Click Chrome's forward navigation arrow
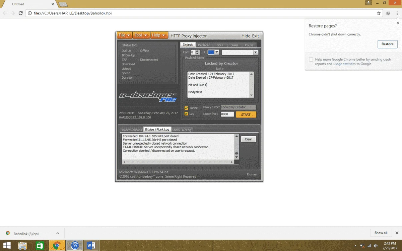Viewport: 402px width, 251px height. [x=13, y=13]
